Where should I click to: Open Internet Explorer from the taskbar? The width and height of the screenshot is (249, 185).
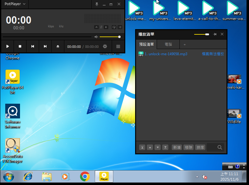[28, 176]
